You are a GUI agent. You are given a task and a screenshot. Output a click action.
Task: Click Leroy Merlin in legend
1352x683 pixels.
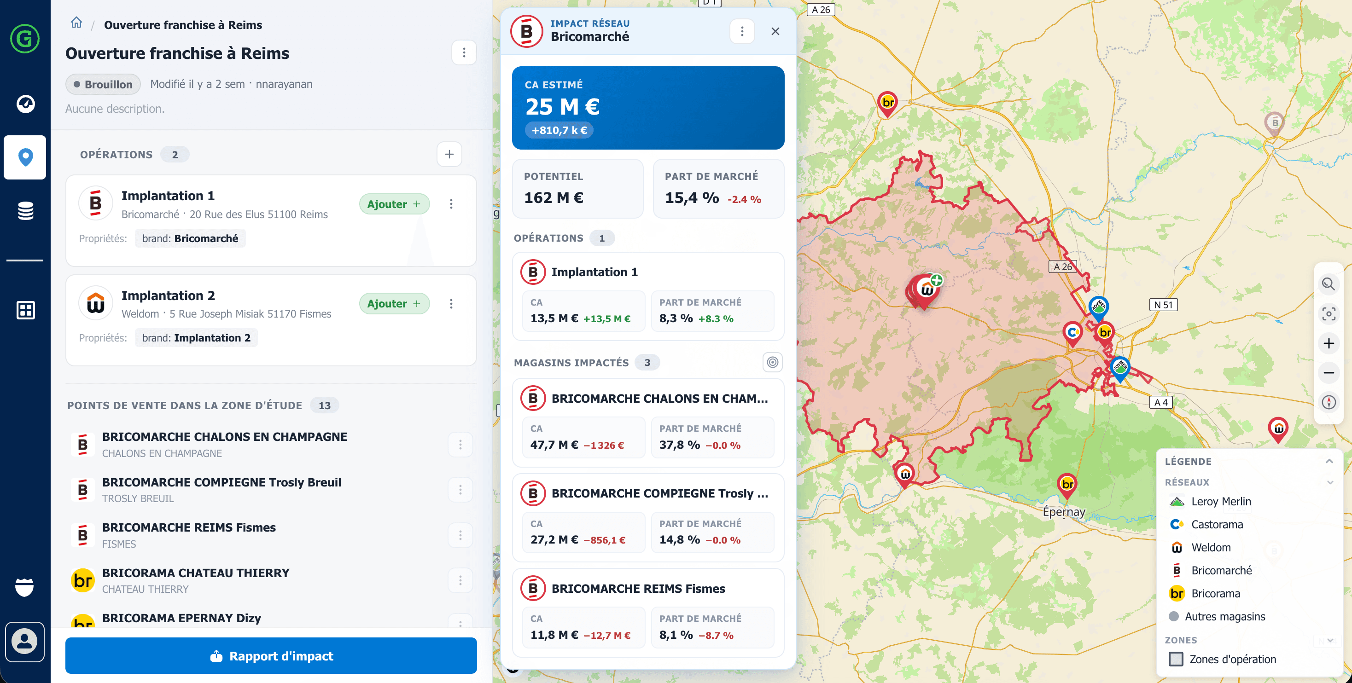pyautogui.click(x=1211, y=502)
